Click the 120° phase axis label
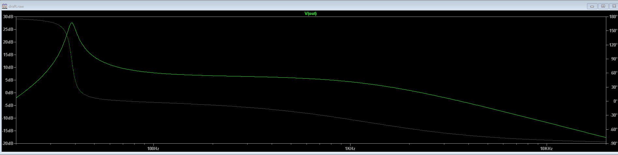This screenshot has width=618, height=155. (612, 45)
